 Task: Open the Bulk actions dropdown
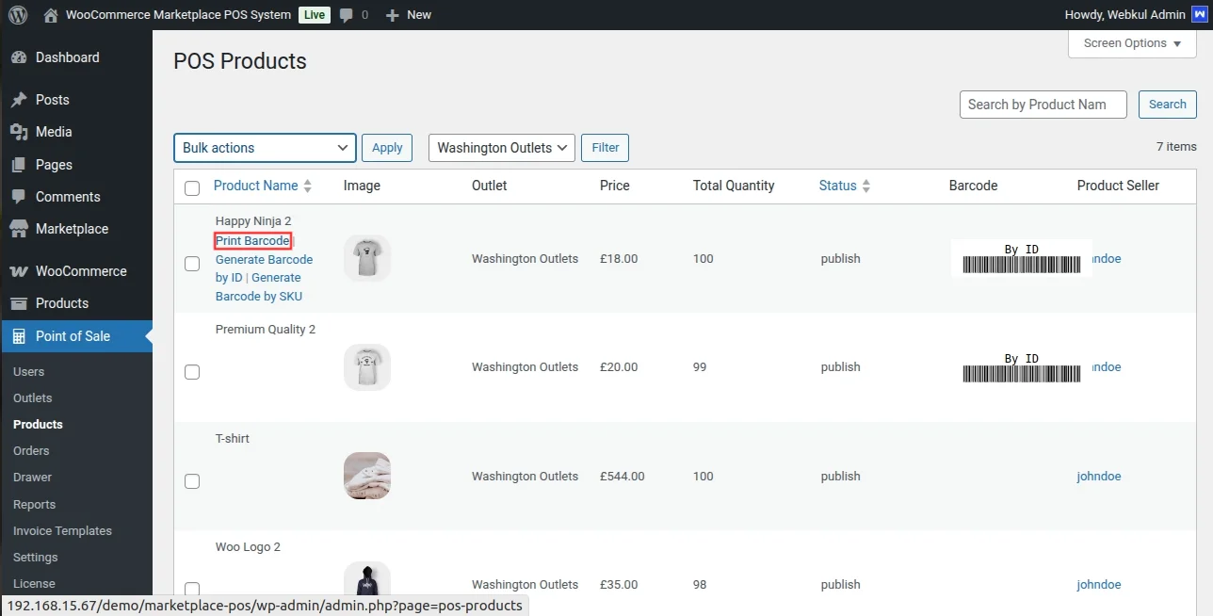[265, 148]
